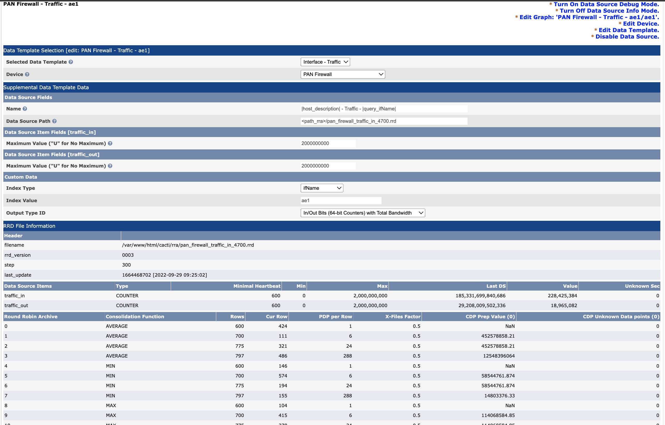The image size is (665, 425).
Task: Click Rows value 797 in archive 3
Action: pos(239,356)
